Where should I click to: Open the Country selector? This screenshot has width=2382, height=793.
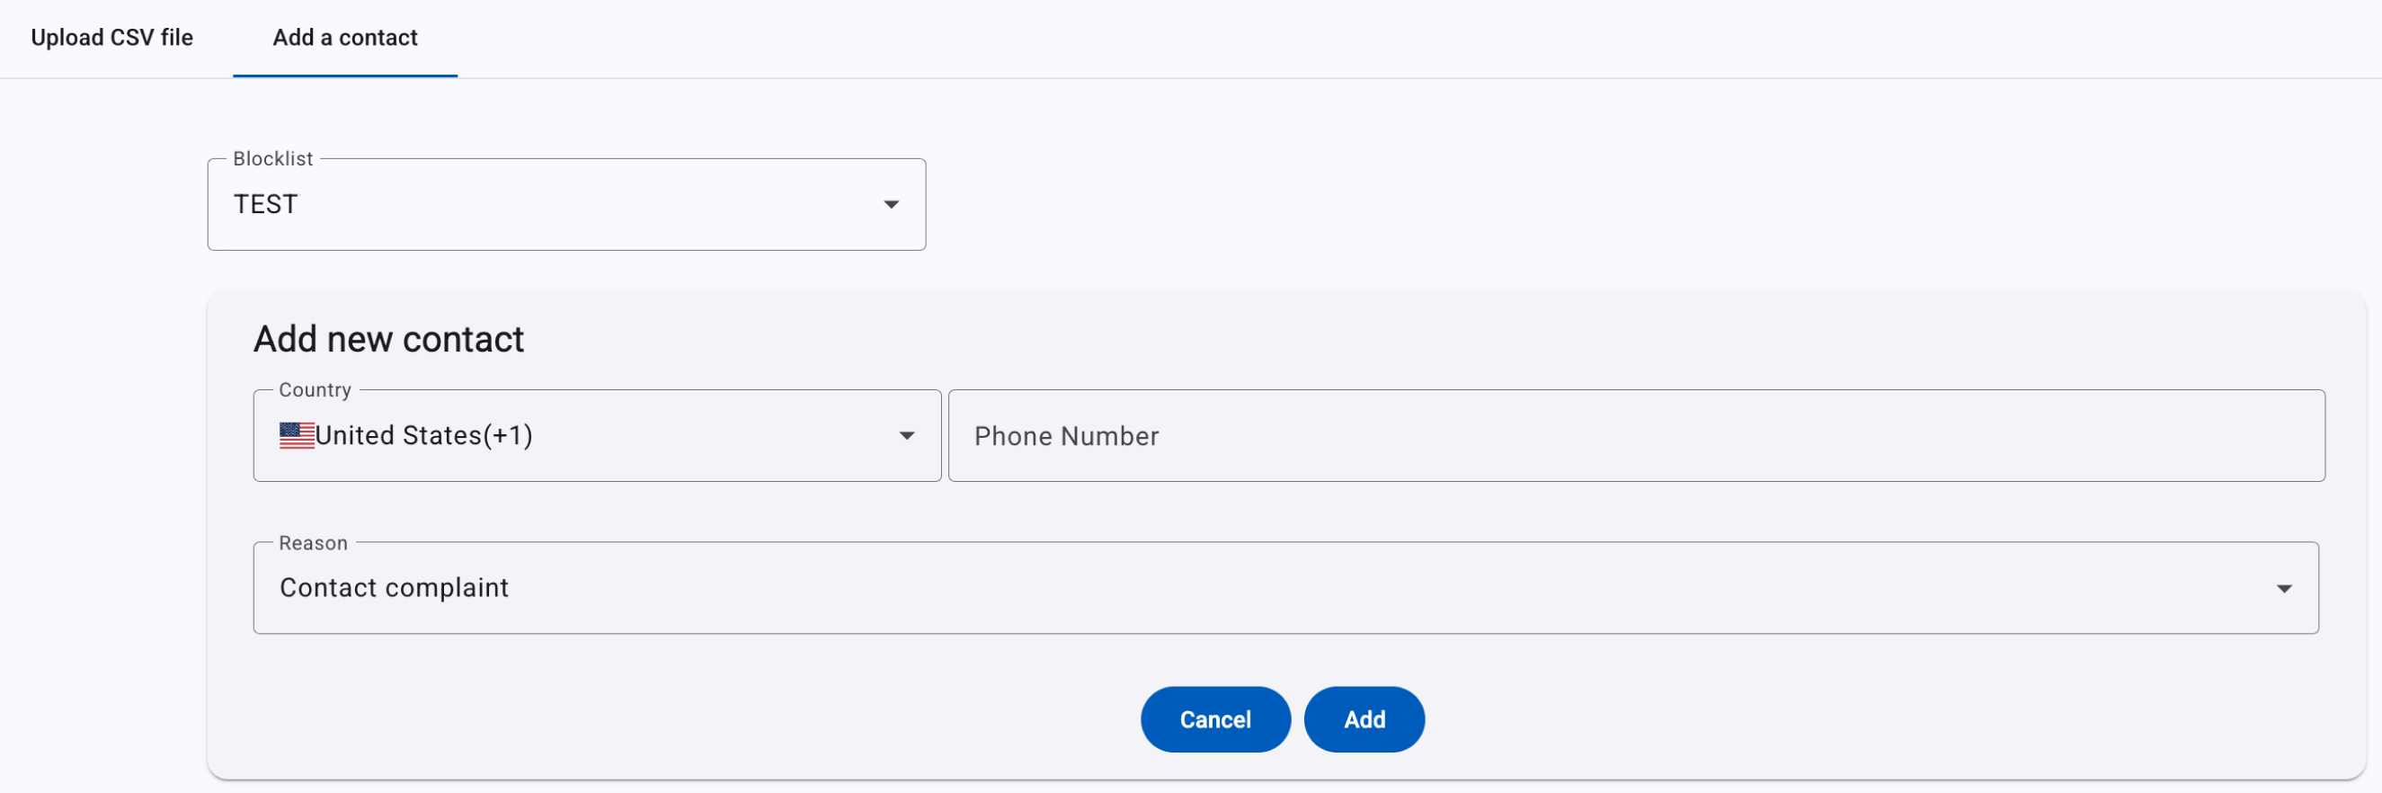598,436
